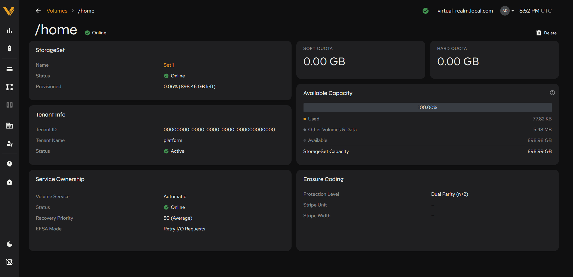Expand the user account dropdown arrow
Viewport: 573px width, 277px height.
[513, 11]
